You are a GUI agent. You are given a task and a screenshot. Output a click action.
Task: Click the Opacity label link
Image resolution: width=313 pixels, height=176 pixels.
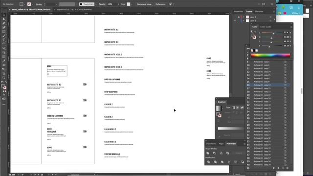(102, 4)
